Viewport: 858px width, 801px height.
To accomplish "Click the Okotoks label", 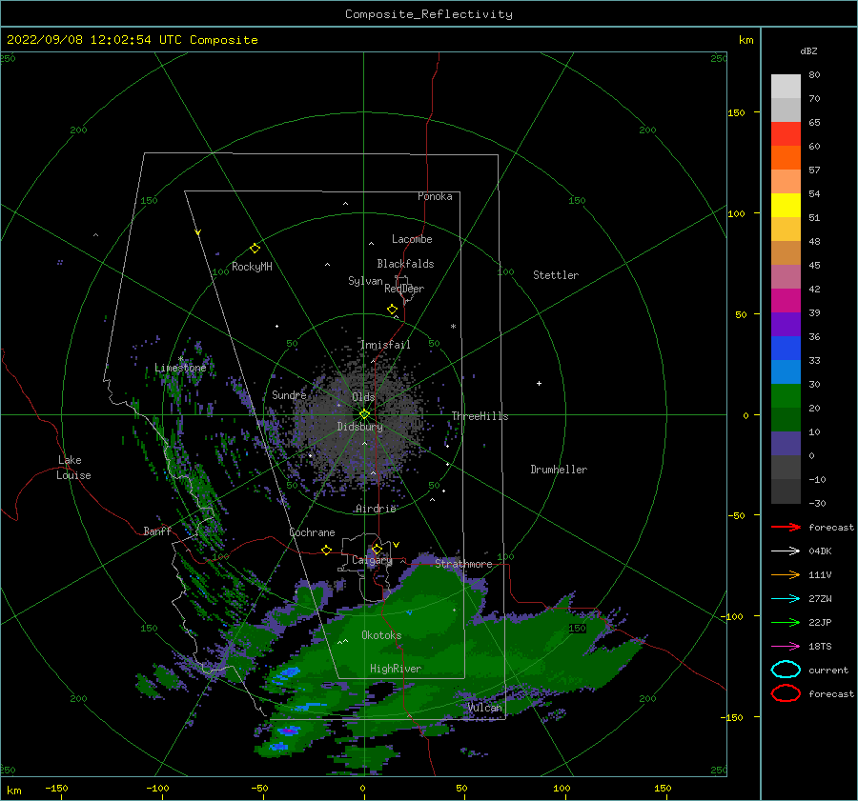I will [x=381, y=635].
